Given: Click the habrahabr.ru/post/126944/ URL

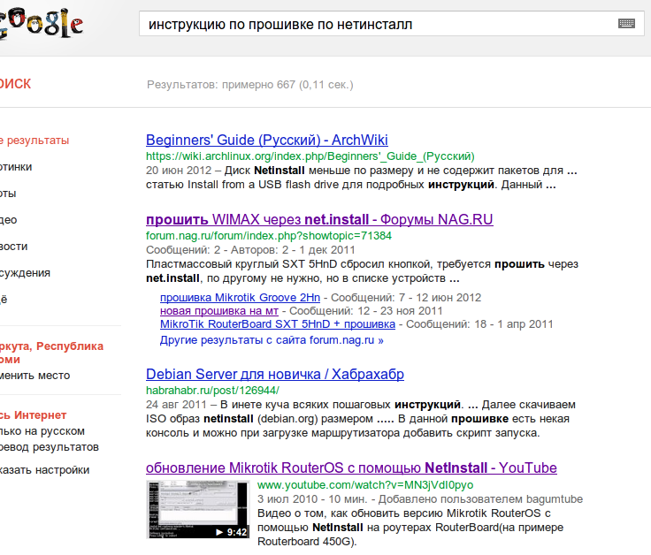Looking at the screenshot, I should (x=212, y=391).
